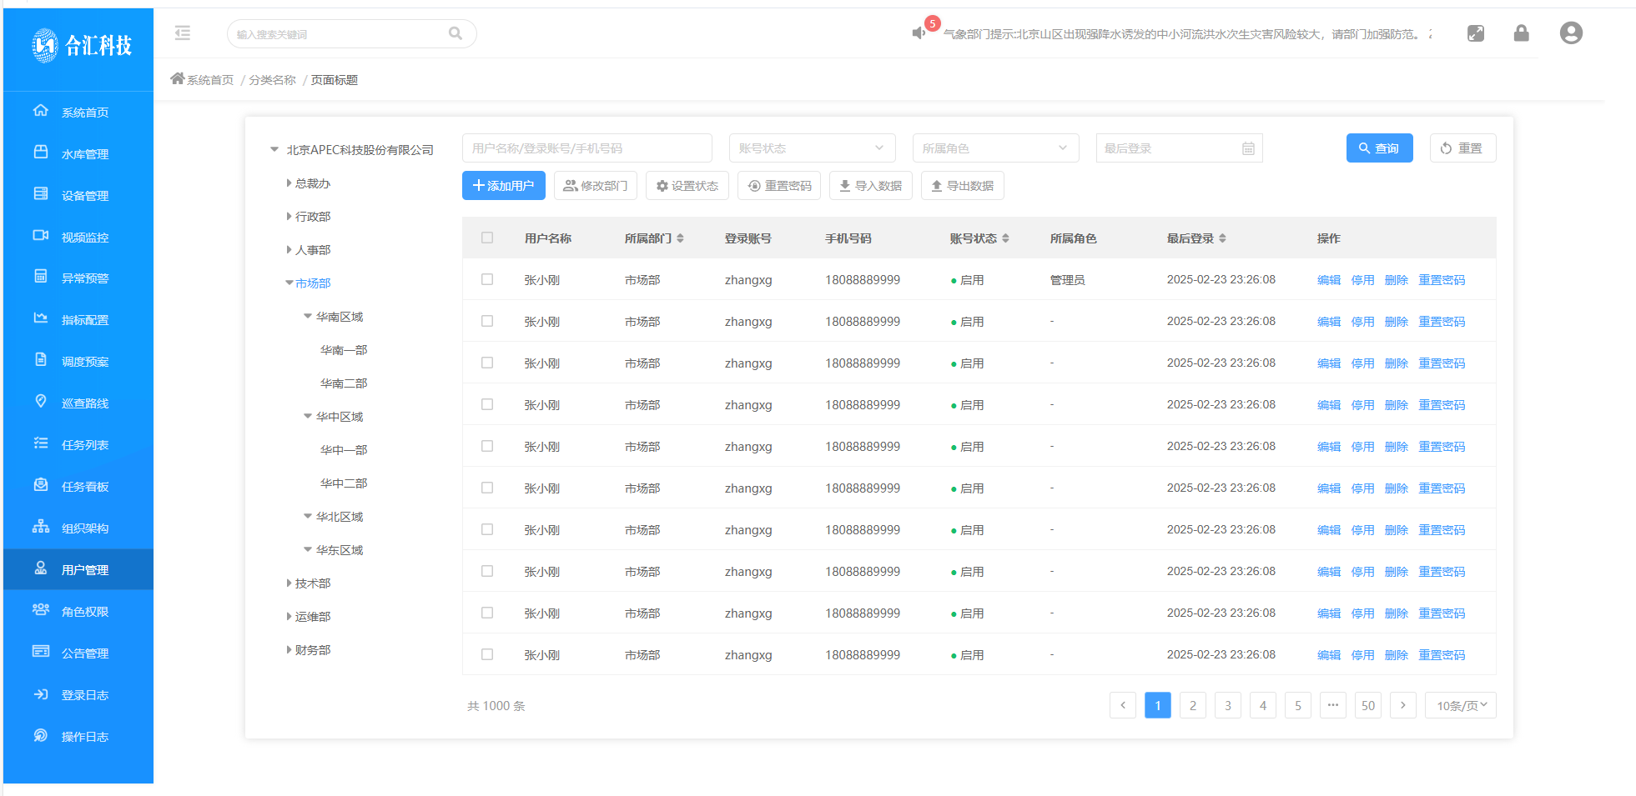1636x796 pixels.
Task: Collapse the sidebar with the hamburger icon
Action: click(183, 33)
